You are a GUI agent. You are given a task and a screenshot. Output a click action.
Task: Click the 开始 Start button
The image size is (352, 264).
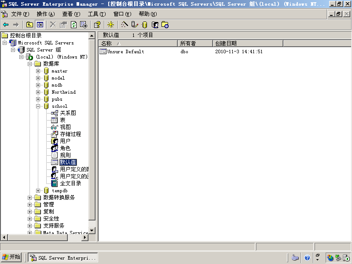[x=11, y=257]
